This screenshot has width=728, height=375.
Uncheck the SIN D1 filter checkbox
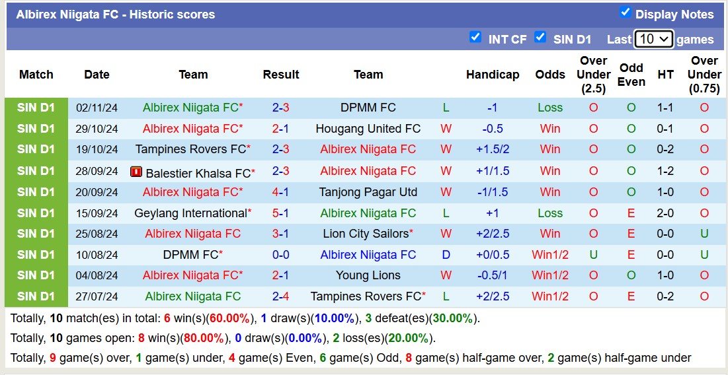pos(540,38)
